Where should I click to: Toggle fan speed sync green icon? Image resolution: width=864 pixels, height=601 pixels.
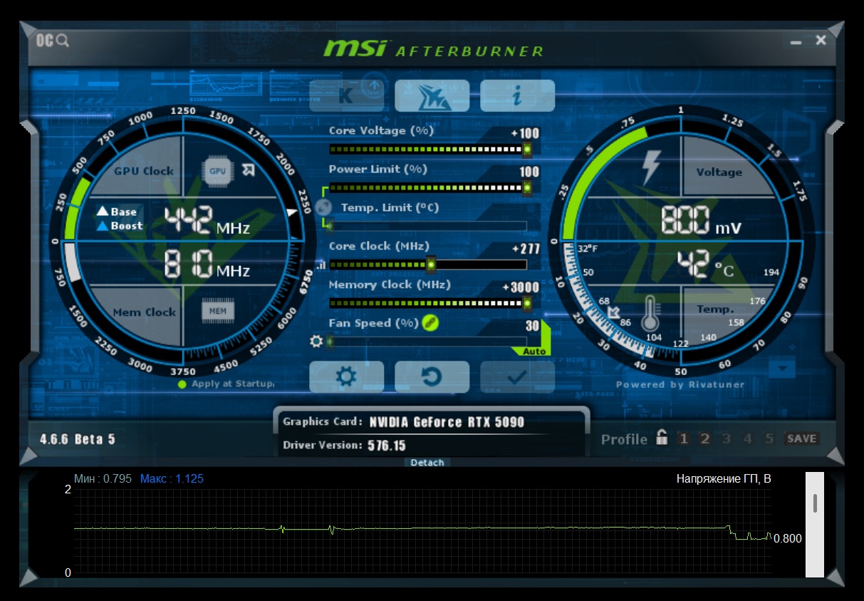pos(430,323)
